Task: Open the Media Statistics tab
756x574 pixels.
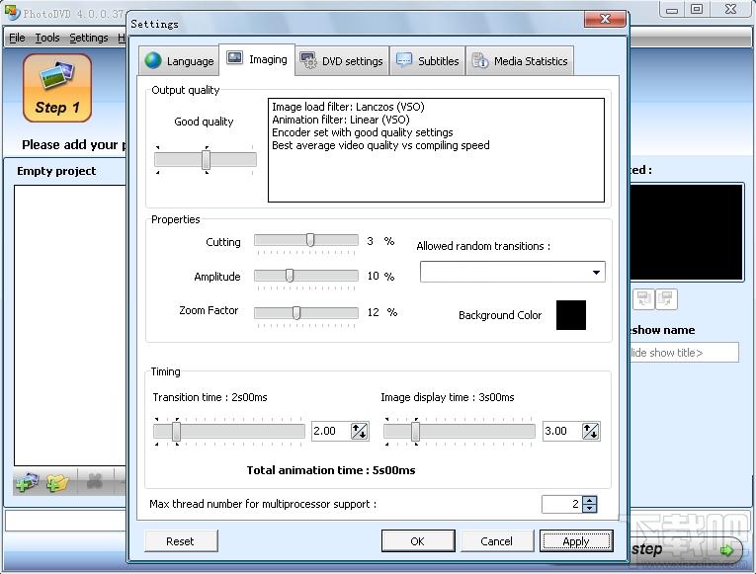Action: point(520,60)
